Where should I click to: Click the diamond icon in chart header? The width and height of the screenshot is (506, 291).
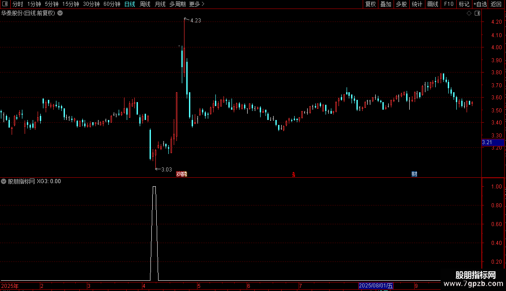(x=469, y=13)
